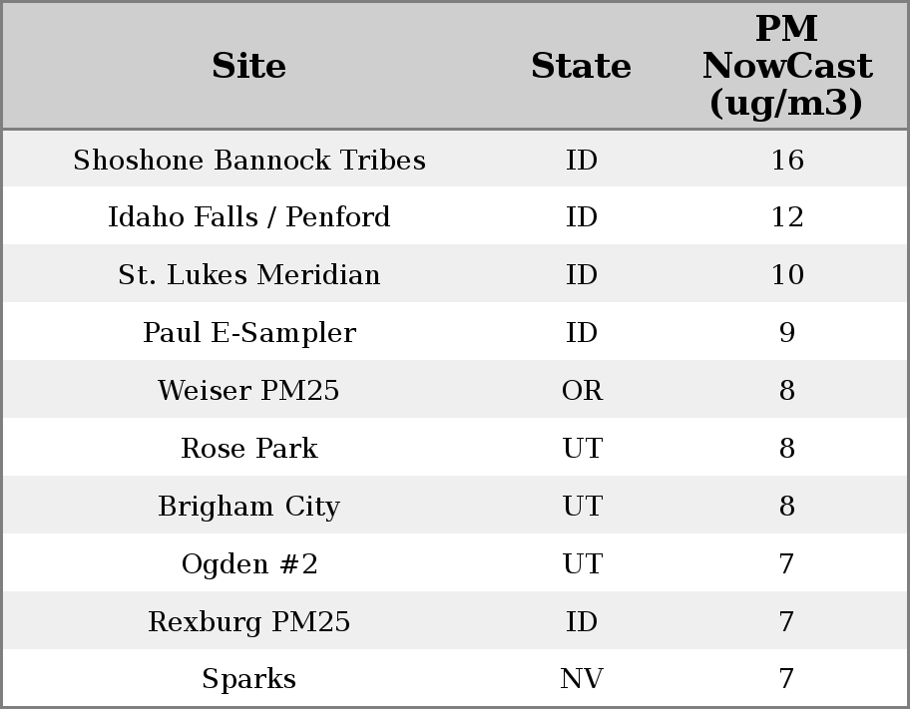This screenshot has width=910, height=709.
Task: Click the St. Lukes Meridian site name
Action: click(x=249, y=275)
